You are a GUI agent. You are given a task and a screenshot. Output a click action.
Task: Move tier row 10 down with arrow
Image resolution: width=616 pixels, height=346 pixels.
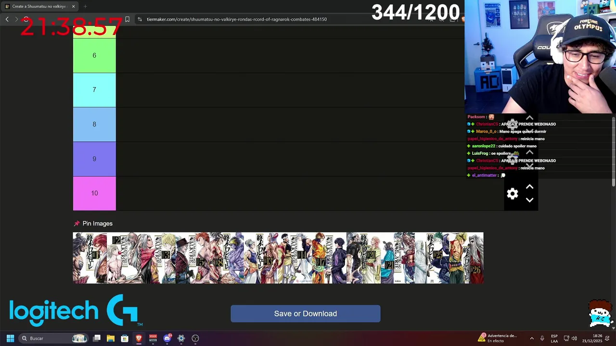529,200
